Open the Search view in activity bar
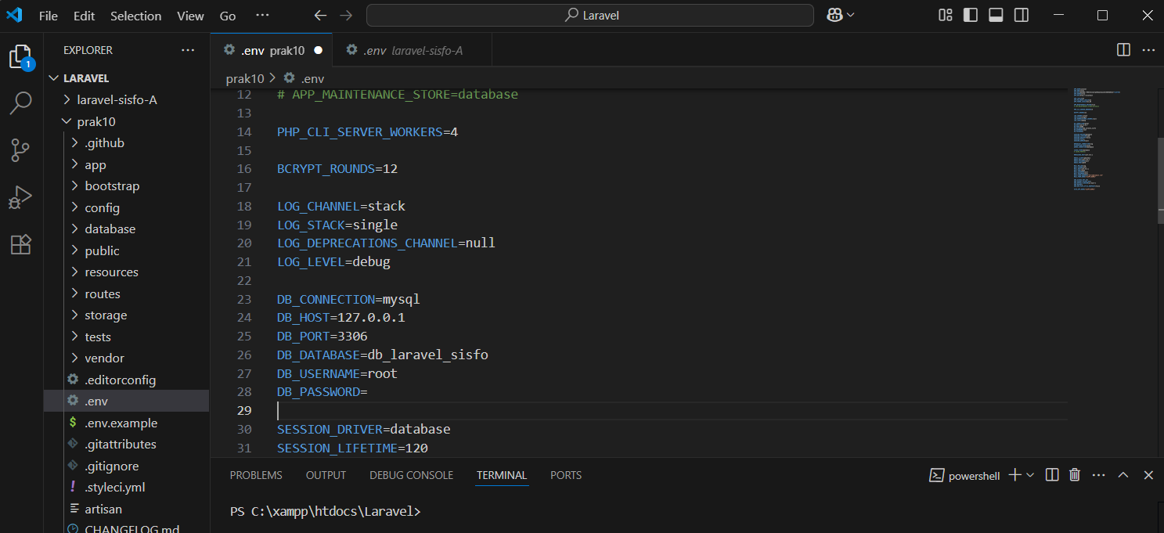This screenshot has width=1164, height=533. click(x=20, y=102)
